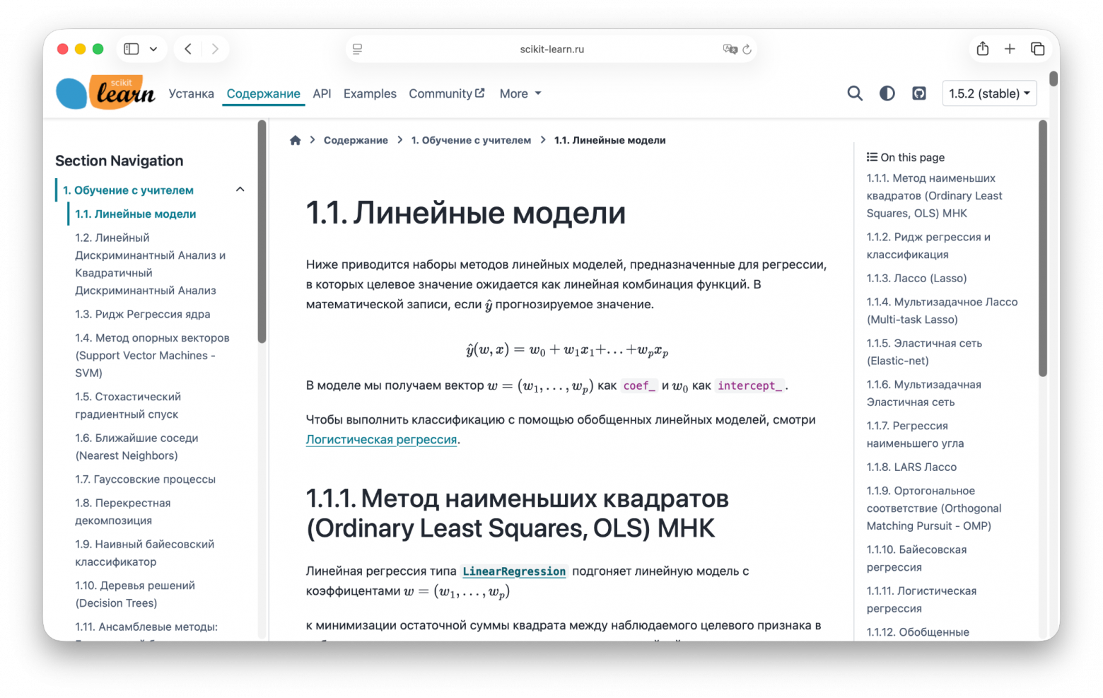
Task: Click the Safari share icon
Action: click(x=982, y=49)
